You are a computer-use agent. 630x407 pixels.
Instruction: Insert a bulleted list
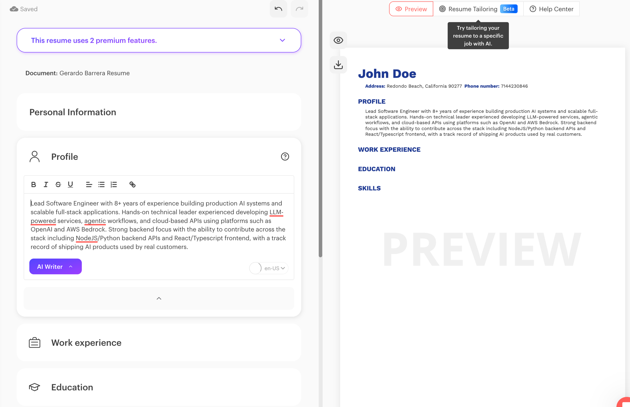101,185
